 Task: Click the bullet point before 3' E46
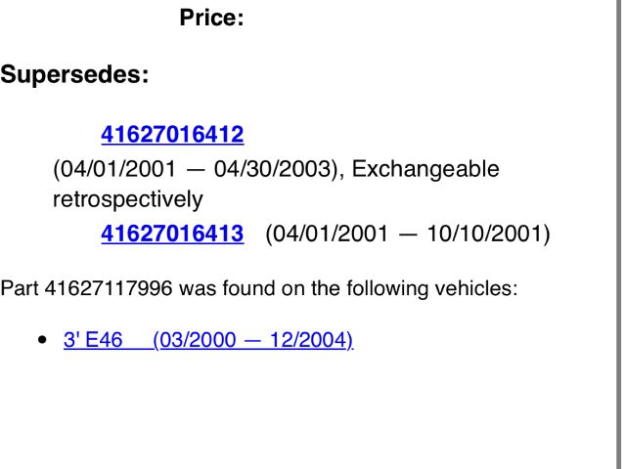coord(41,341)
